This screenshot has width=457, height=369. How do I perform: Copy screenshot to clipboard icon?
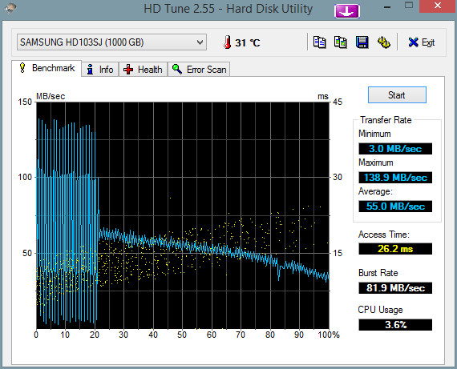coord(341,42)
